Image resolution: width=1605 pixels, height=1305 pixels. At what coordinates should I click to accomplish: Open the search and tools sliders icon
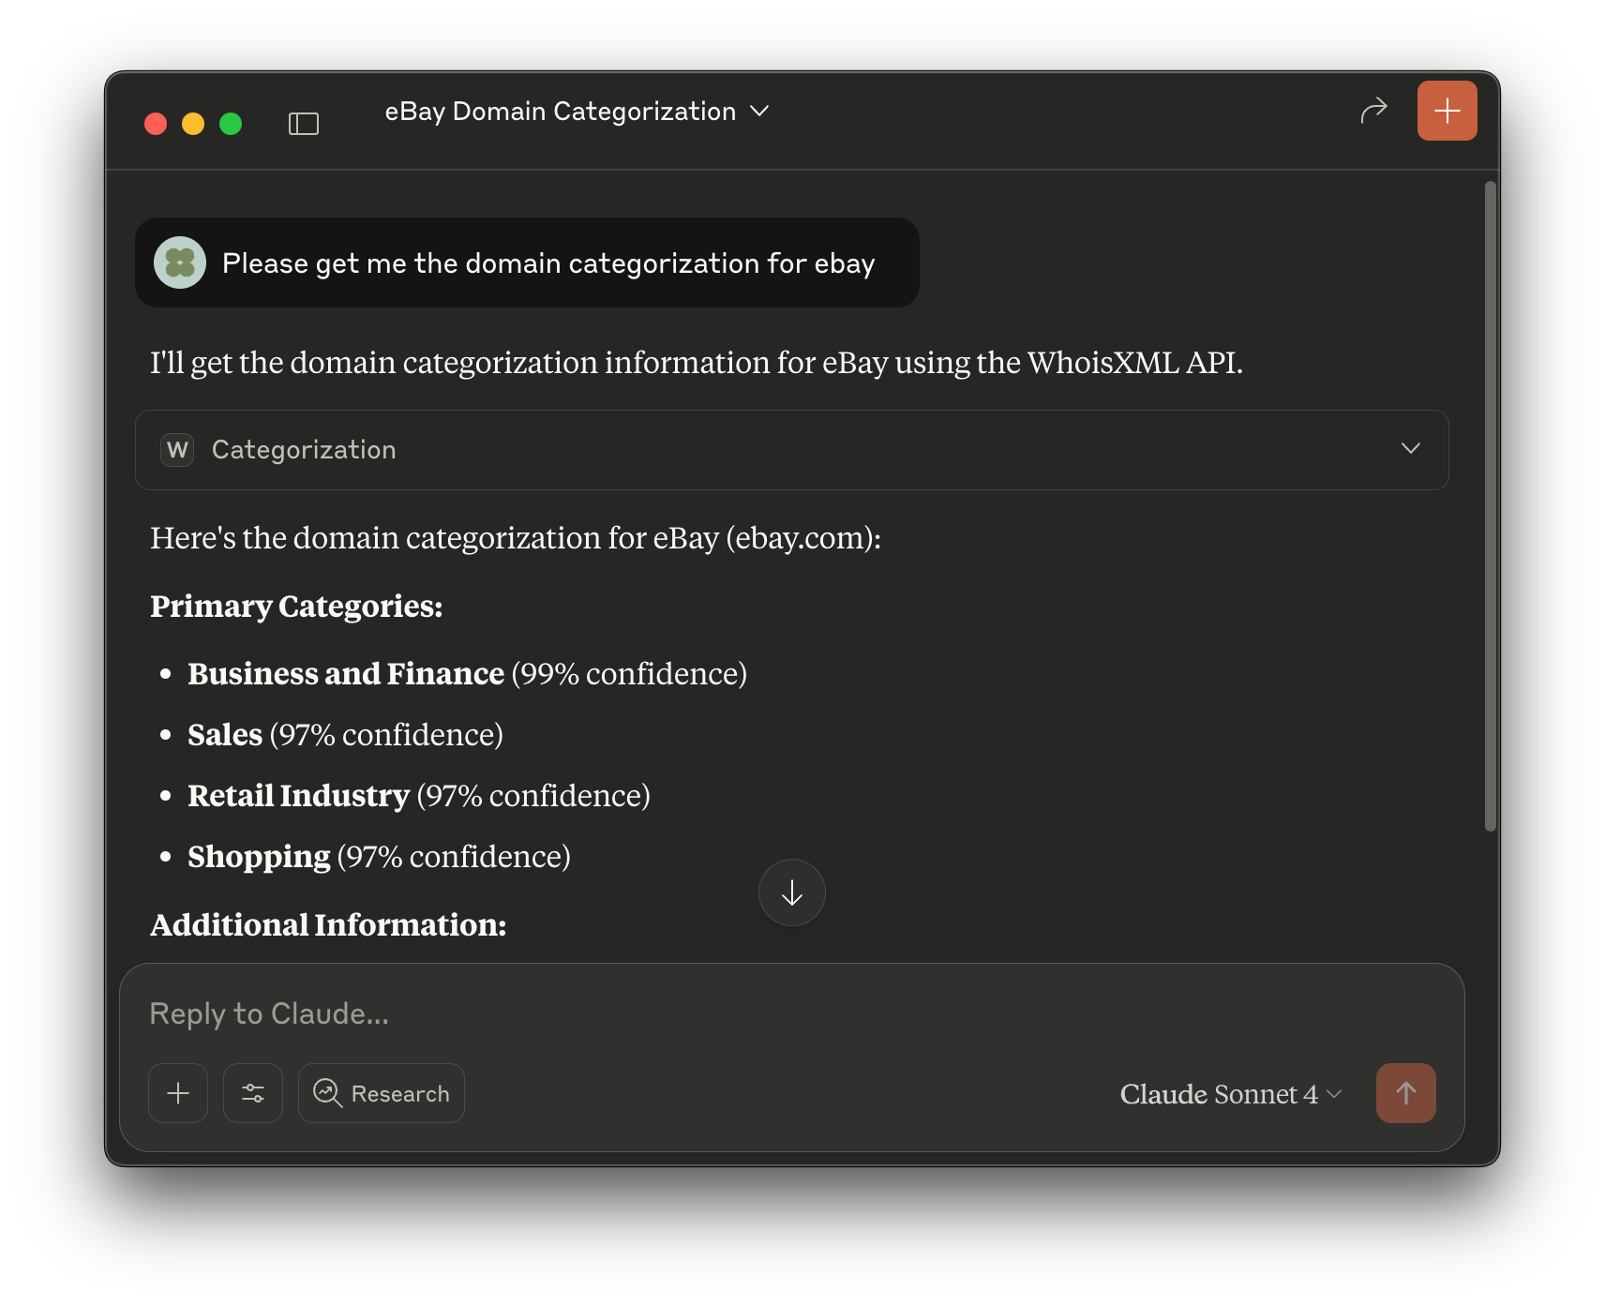coord(253,1093)
